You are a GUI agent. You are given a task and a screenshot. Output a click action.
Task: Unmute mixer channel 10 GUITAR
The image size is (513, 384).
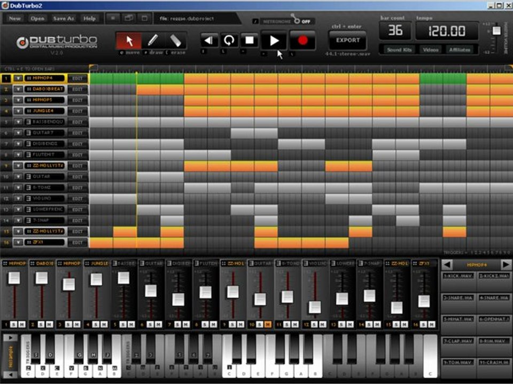(268, 324)
